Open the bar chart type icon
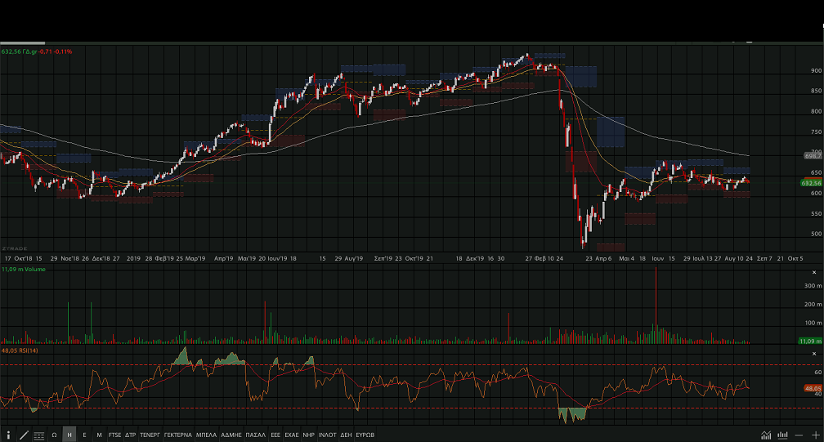Viewport: 824px width, 442px height. coord(782,435)
